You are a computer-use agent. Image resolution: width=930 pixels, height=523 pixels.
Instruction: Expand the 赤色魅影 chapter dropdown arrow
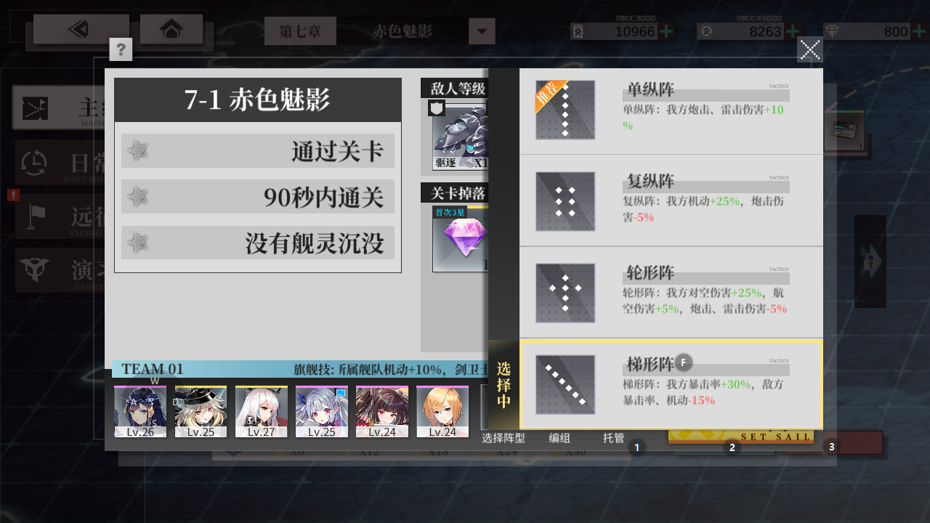482,32
